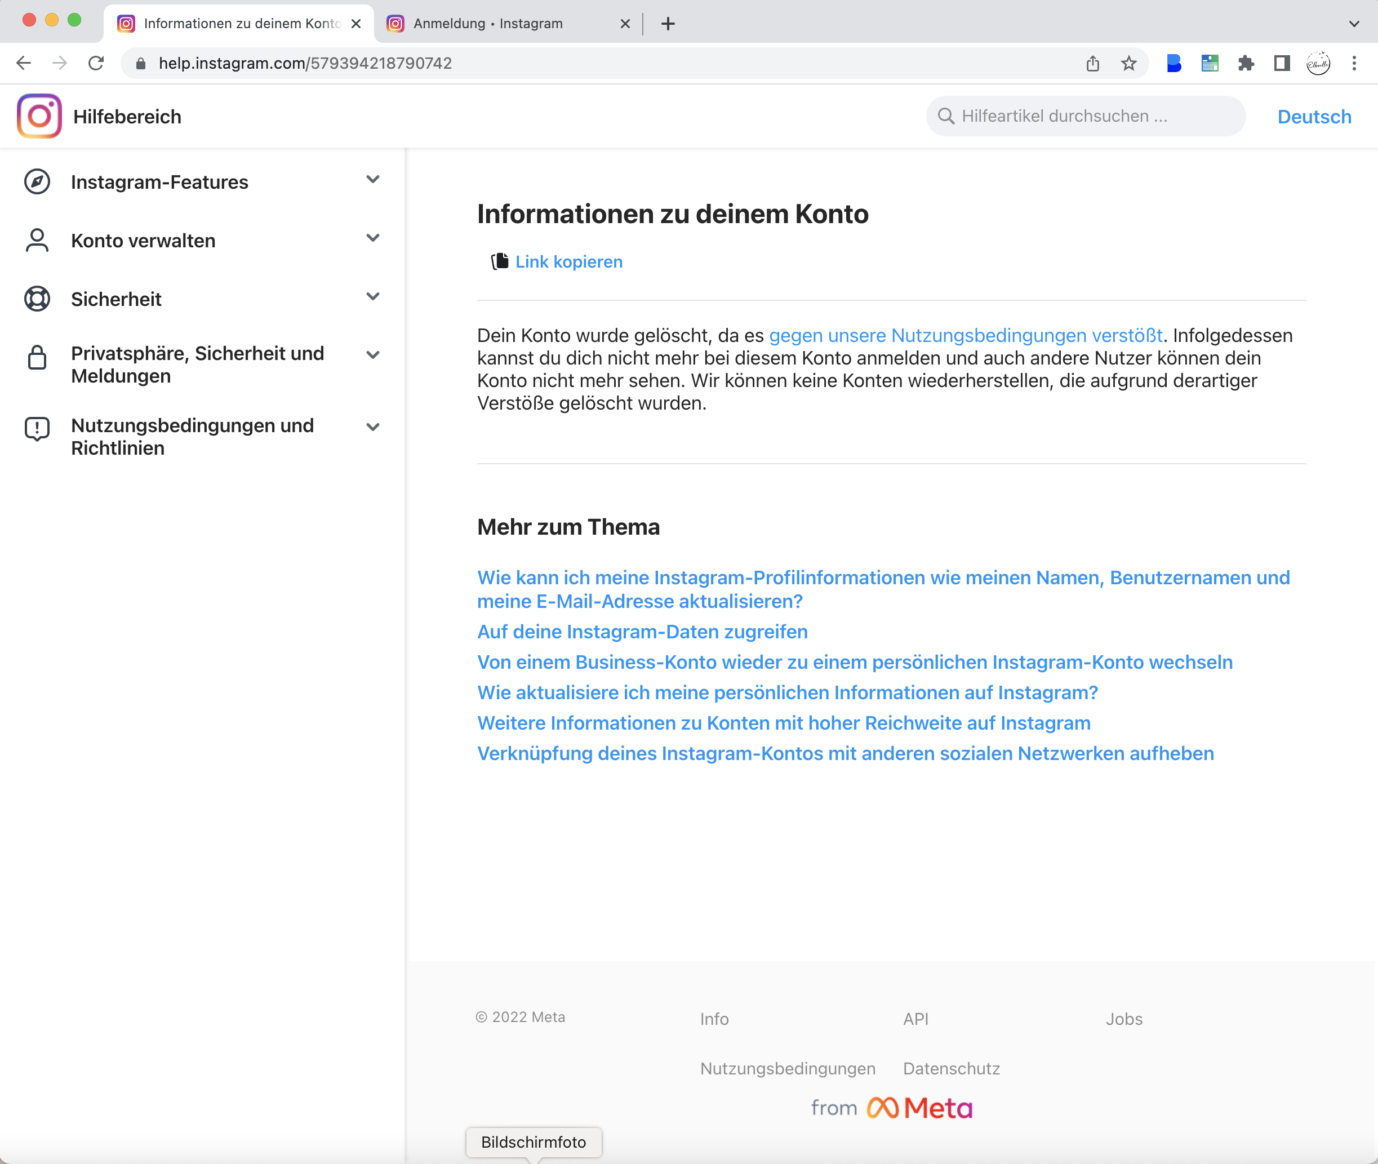The image size is (1378, 1164).
Task: Open a new browser tab with the plus
Action: (x=668, y=24)
